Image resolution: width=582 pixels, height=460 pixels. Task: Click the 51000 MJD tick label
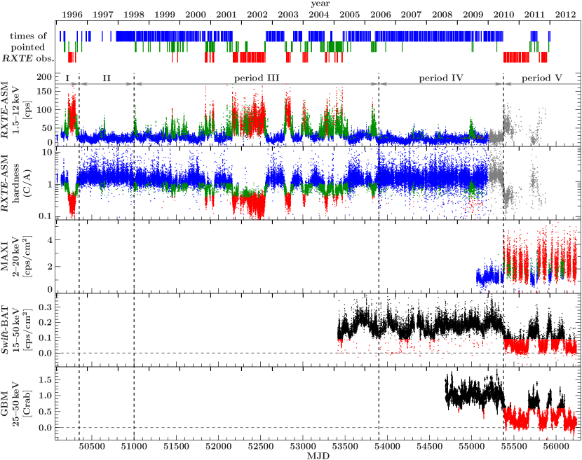pos(134,446)
